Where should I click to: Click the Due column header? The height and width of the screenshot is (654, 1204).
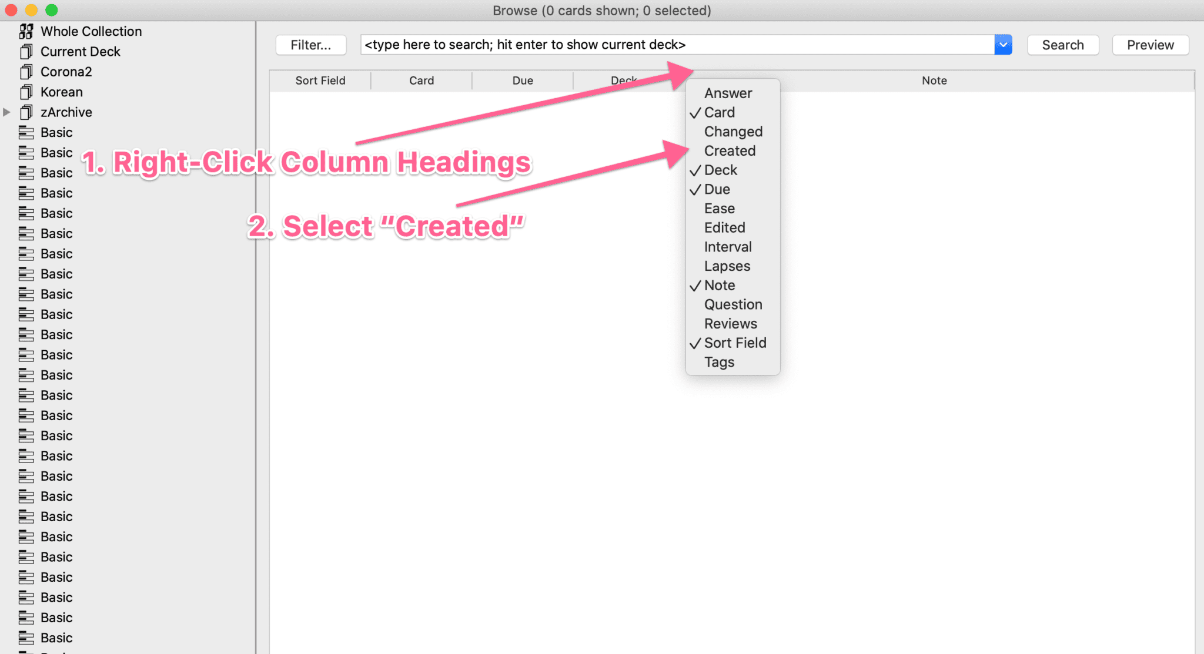[x=523, y=81]
